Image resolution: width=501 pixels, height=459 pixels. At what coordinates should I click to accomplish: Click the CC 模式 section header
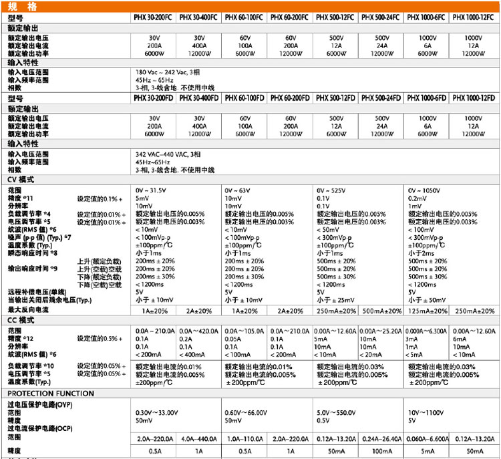point(21,321)
